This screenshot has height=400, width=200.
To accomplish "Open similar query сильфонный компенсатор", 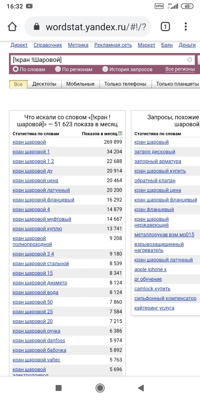I will (x=165, y=298).
